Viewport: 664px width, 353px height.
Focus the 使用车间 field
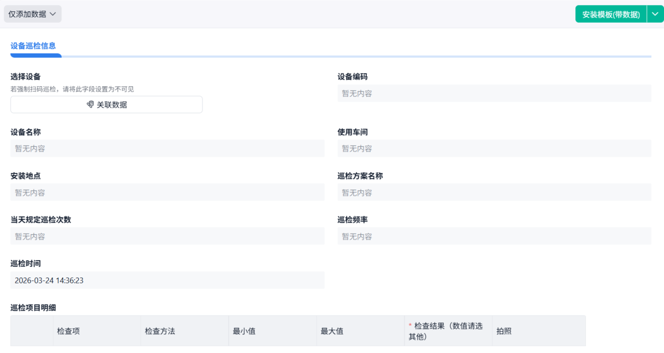494,148
